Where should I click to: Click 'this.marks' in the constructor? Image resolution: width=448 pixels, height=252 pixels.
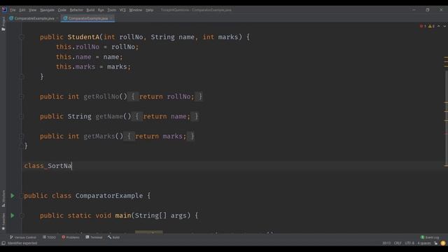click(76, 67)
